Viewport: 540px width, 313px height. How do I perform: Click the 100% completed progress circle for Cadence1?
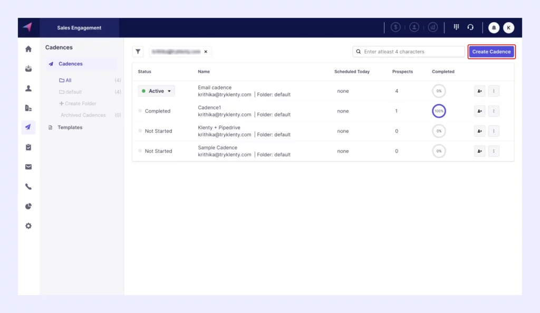[x=439, y=111]
